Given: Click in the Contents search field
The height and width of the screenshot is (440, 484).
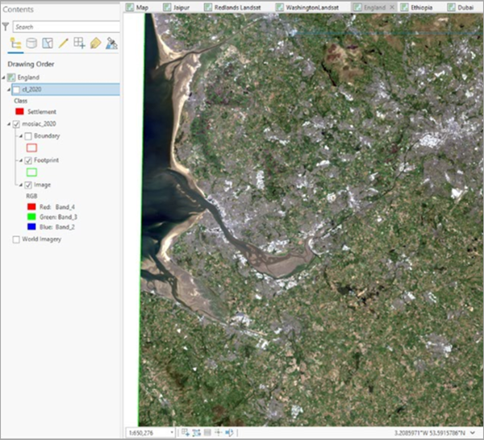Looking at the screenshot, I should coord(65,27).
